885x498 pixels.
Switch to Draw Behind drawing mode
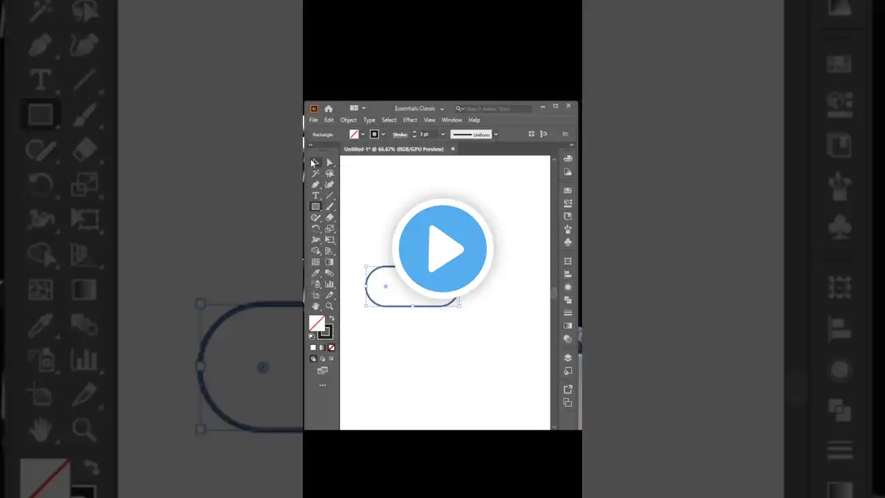tap(322, 358)
